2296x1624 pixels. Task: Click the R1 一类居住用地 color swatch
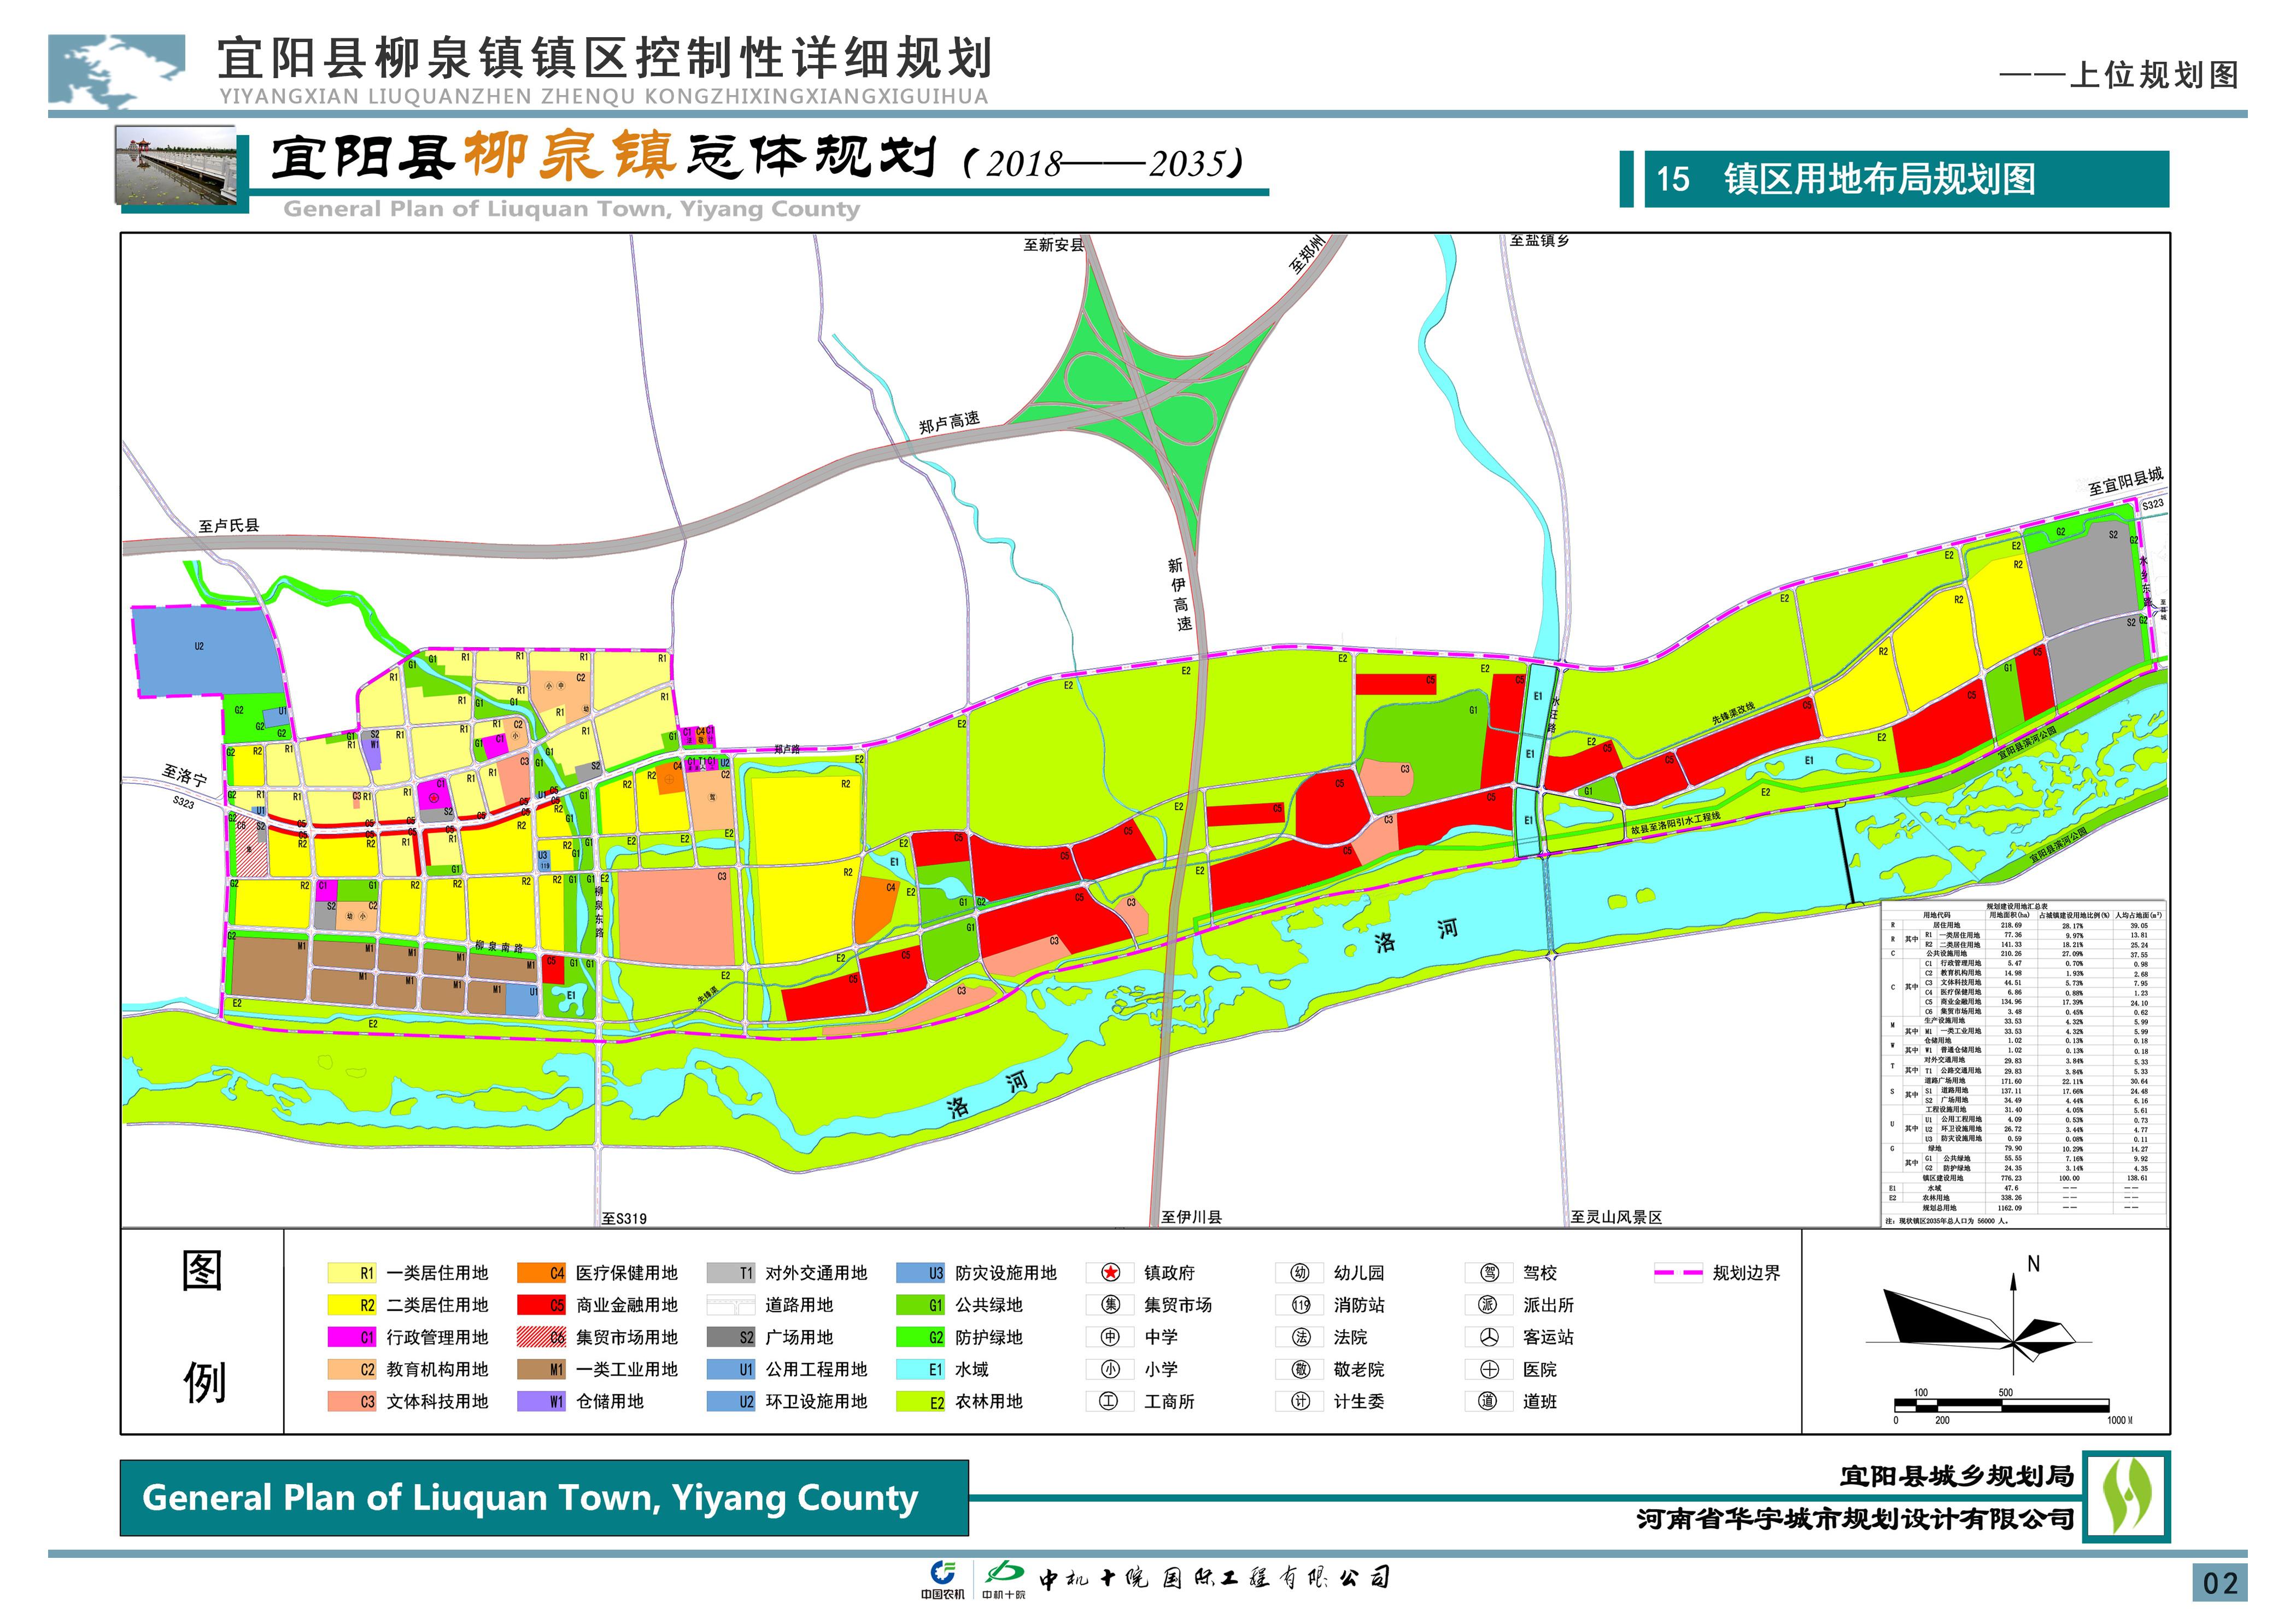(352, 1273)
